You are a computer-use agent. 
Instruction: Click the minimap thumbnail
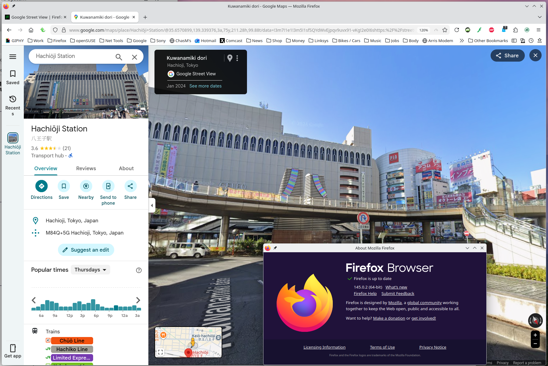coord(188,342)
